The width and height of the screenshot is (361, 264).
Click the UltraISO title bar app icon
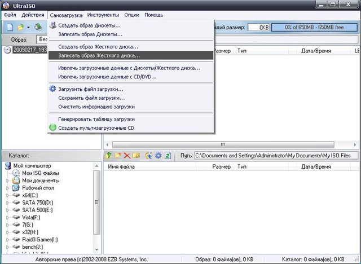coord(6,6)
